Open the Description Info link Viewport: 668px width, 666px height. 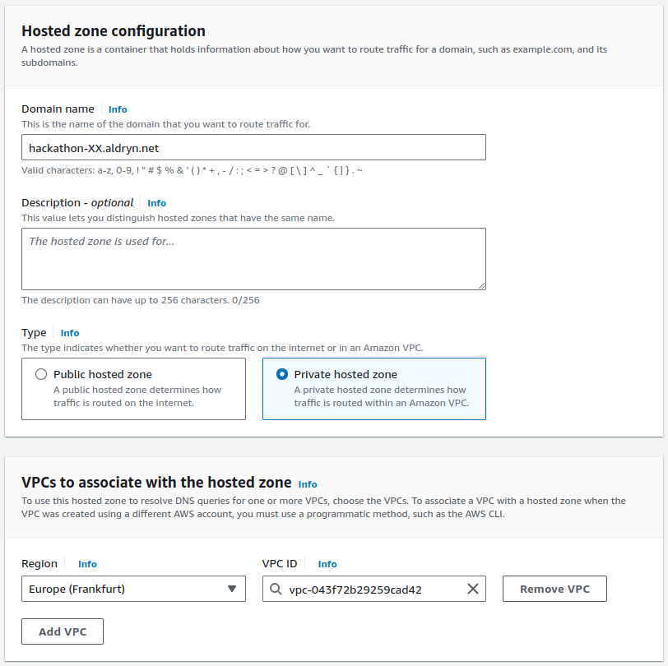pos(156,202)
